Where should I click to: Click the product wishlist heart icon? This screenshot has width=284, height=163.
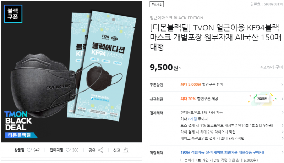coord(29,150)
